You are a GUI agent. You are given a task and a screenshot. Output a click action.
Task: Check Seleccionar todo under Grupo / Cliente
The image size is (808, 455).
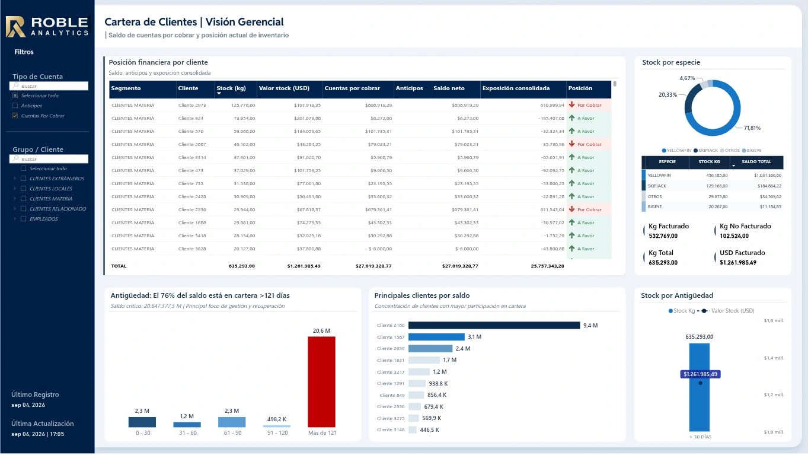23,168
